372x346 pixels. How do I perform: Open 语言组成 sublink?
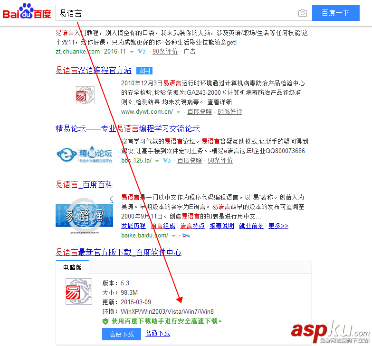tap(163, 226)
